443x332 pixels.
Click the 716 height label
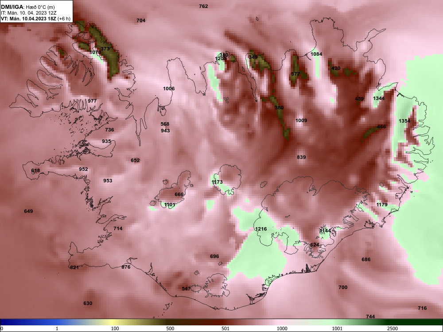click(422, 308)
